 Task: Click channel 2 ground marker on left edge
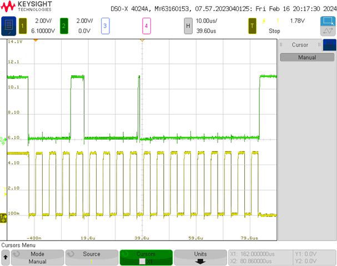pos(3,141)
